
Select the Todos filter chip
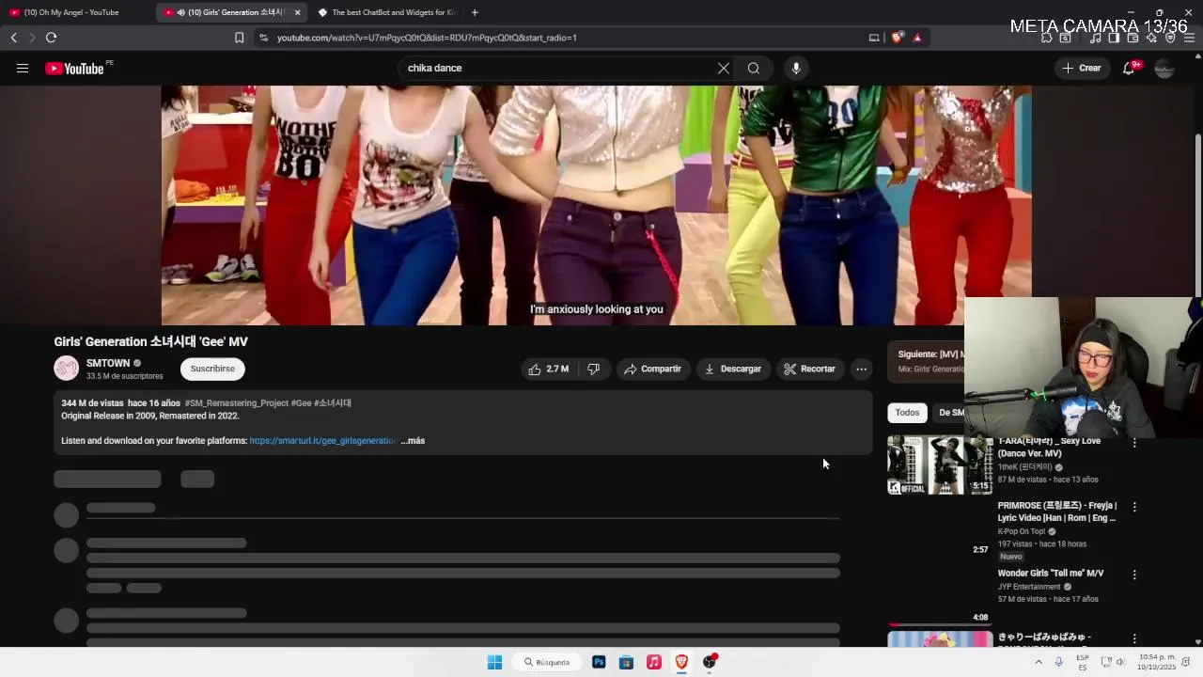point(907,413)
